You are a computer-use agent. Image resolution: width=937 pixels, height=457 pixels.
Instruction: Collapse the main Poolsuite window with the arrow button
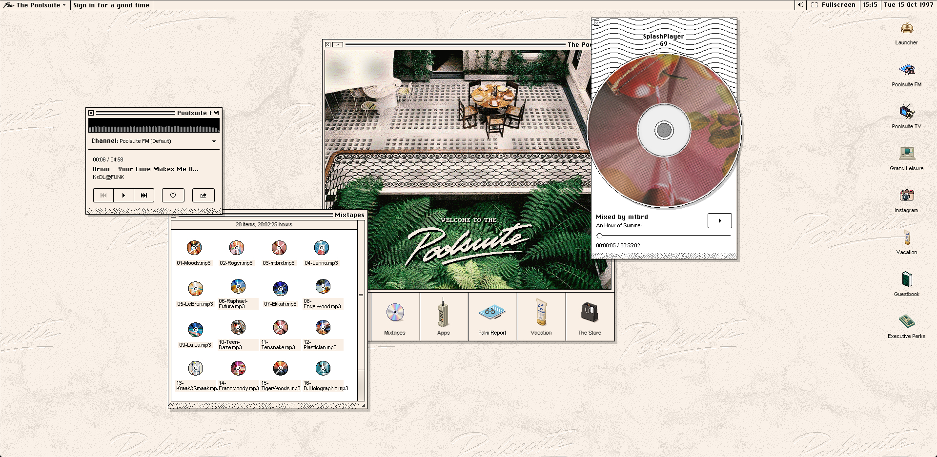point(338,44)
